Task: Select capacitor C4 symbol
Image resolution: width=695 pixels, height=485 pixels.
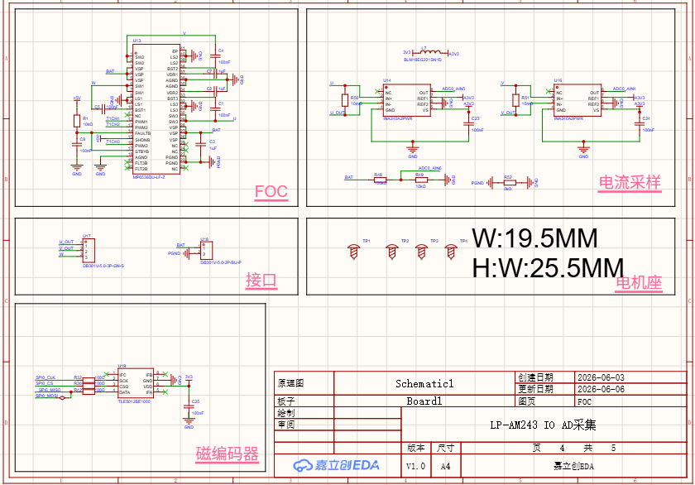Action: point(215,55)
